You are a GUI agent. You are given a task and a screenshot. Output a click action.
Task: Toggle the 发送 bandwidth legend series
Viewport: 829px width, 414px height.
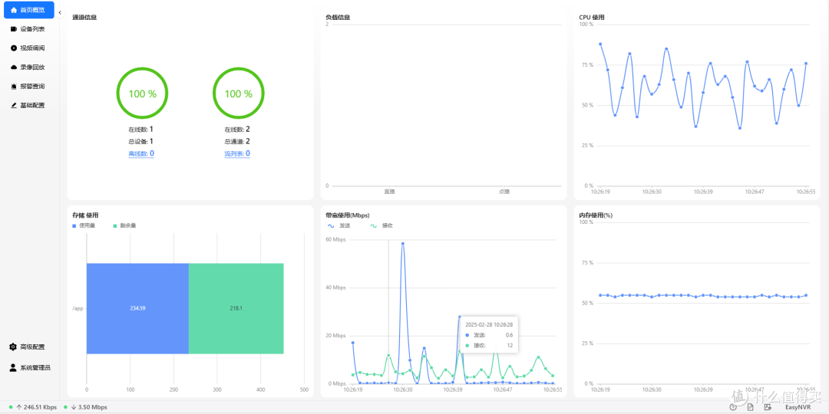coord(339,225)
